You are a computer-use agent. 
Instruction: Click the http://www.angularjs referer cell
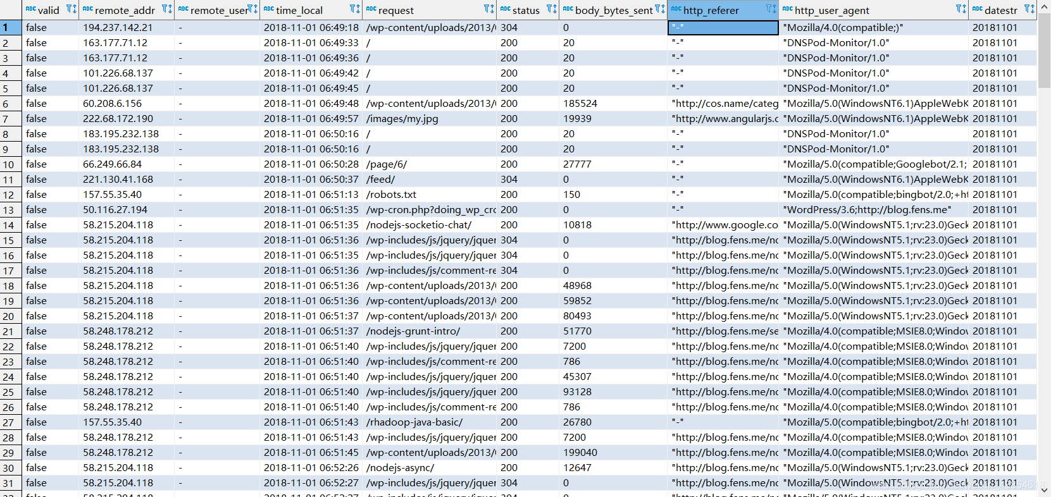point(723,119)
